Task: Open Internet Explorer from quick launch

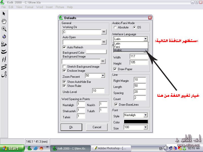Action: pyautogui.click(x=36, y=148)
